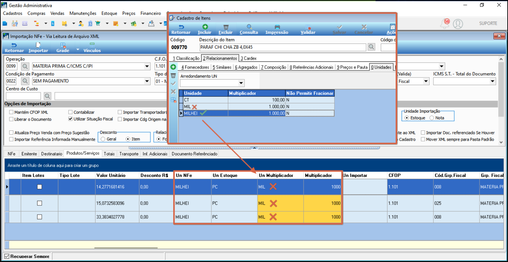Click Consulta in Cadastro de Itens toolbar
This screenshot has width=508, height=262.
click(x=249, y=29)
